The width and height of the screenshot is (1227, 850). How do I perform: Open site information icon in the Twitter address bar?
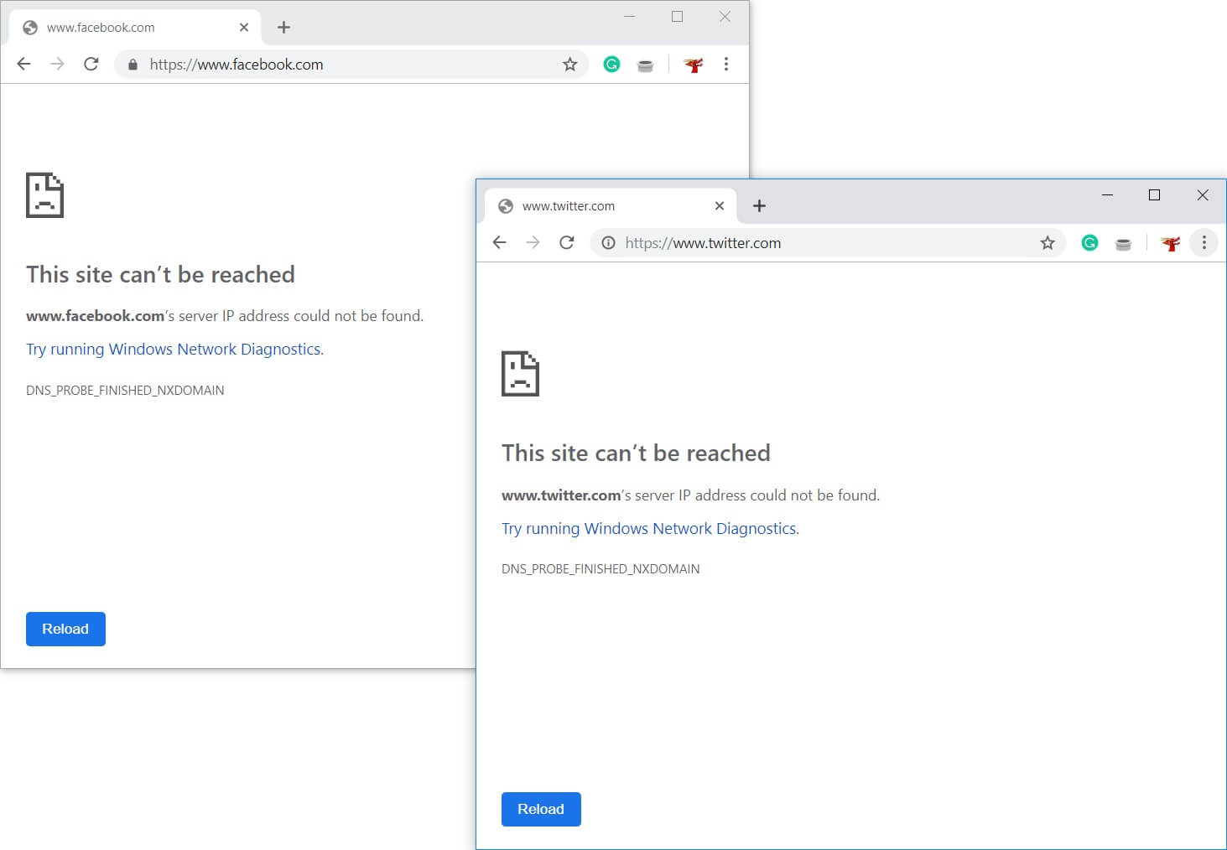click(607, 242)
